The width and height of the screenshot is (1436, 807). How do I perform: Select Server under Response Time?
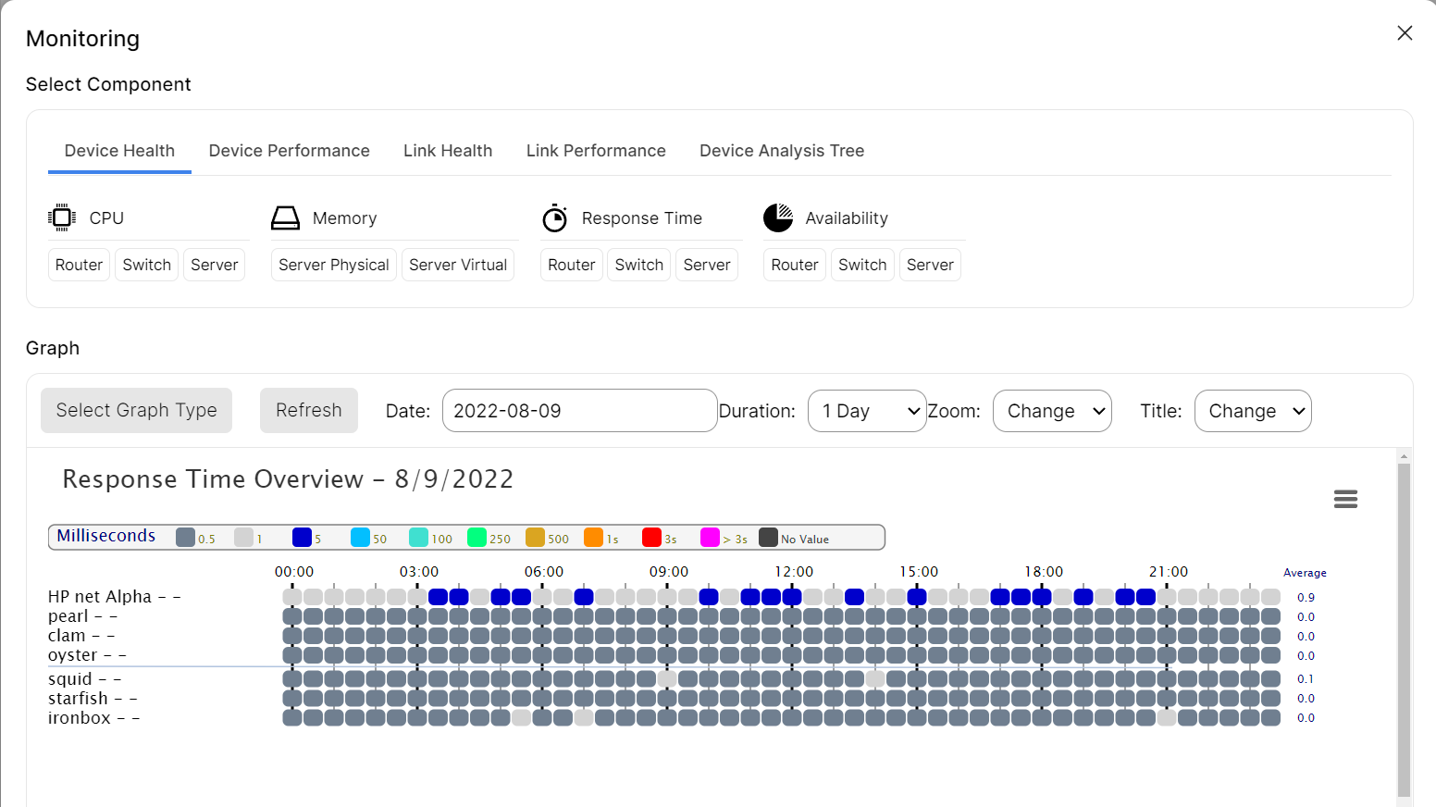coord(707,265)
